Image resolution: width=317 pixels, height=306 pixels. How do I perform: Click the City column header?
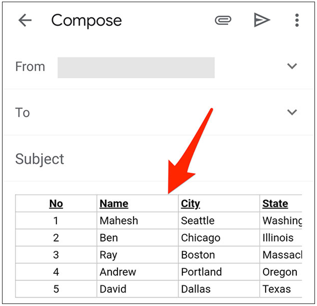(x=190, y=204)
